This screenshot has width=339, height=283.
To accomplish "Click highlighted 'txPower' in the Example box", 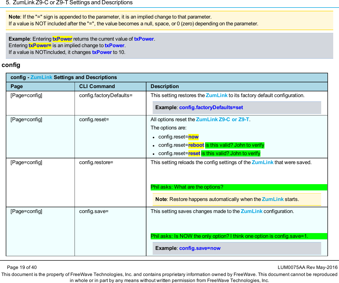I will pyautogui.click(x=62, y=39).
